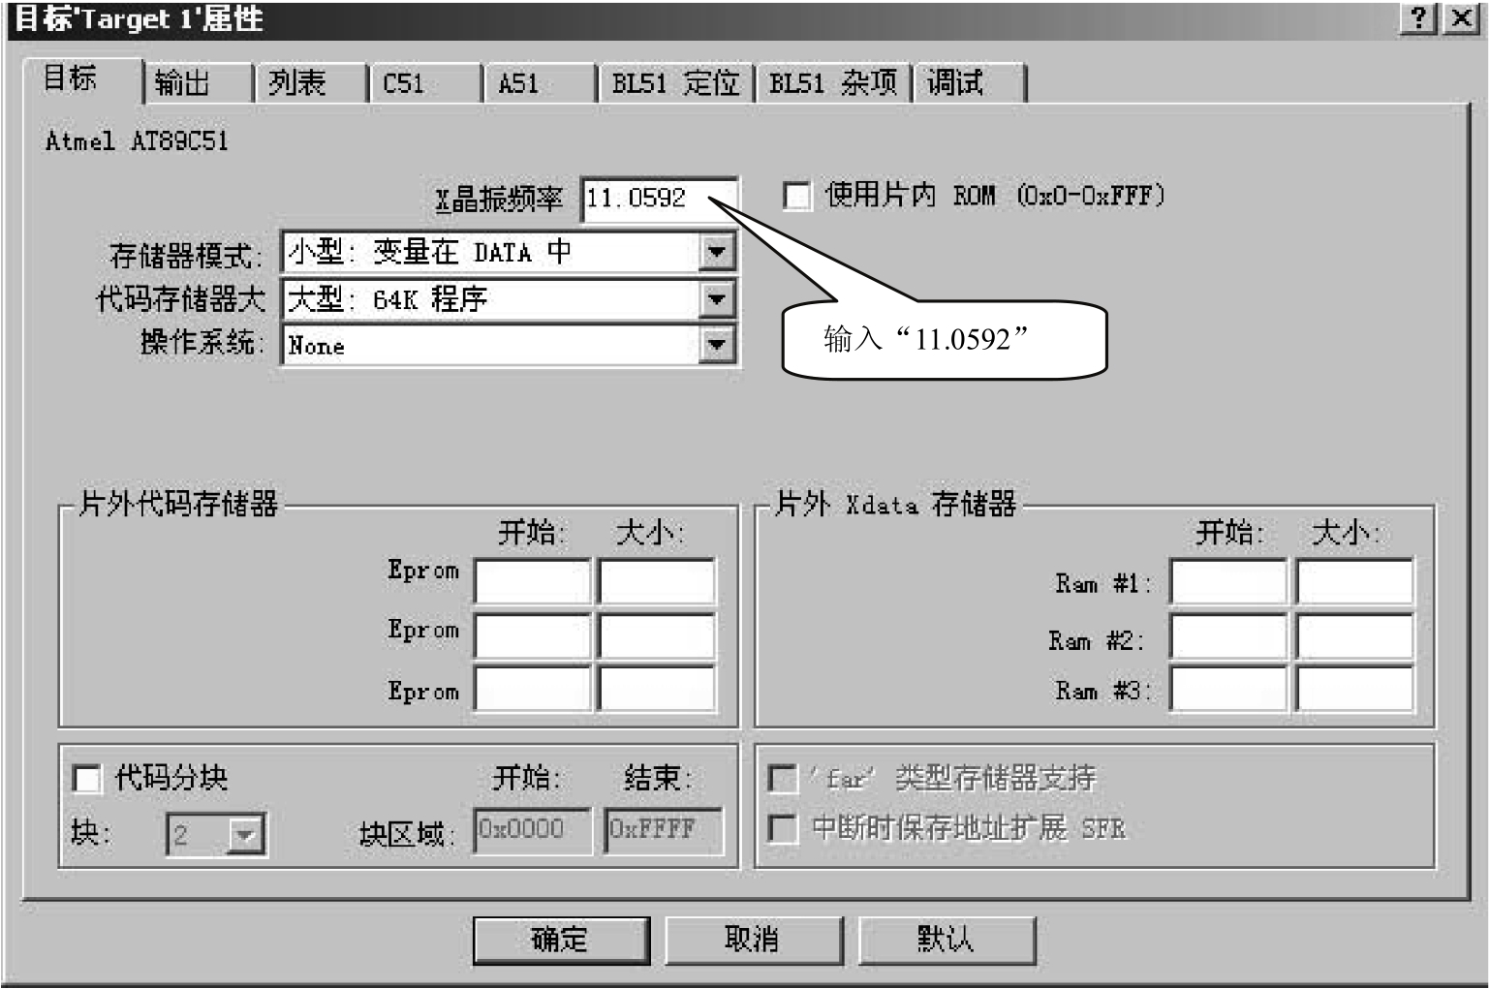Screen dimensions: 1490x989
Task: Click first Eprom 开始 field
Action: click(x=533, y=581)
